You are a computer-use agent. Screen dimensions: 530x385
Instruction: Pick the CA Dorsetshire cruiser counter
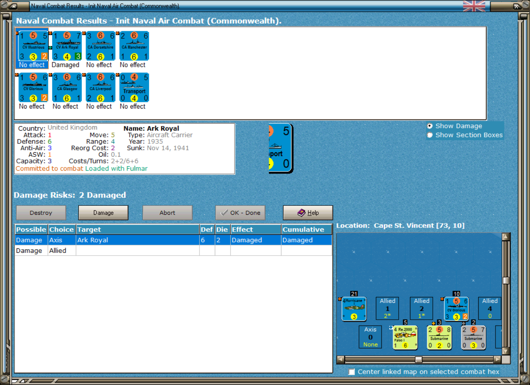(101, 46)
